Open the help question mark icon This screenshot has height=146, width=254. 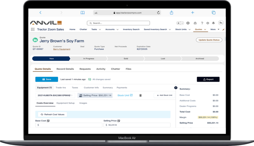click(202, 23)
